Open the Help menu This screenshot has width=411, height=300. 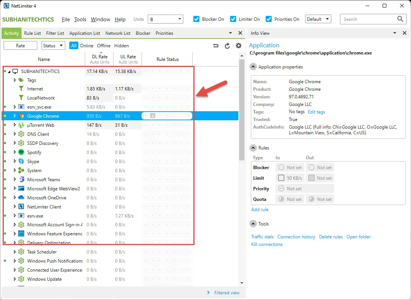click(x=120, y=19)
